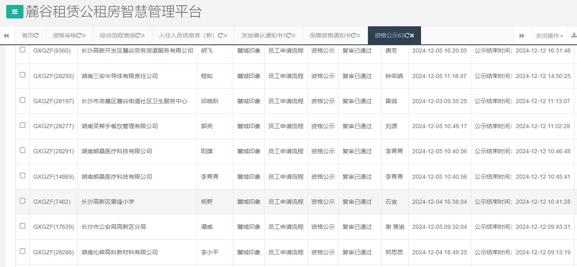Close the 综合流程查询 tab
Image resolution: width=577 pixels, height=267 pixels.
pos(143,35)
